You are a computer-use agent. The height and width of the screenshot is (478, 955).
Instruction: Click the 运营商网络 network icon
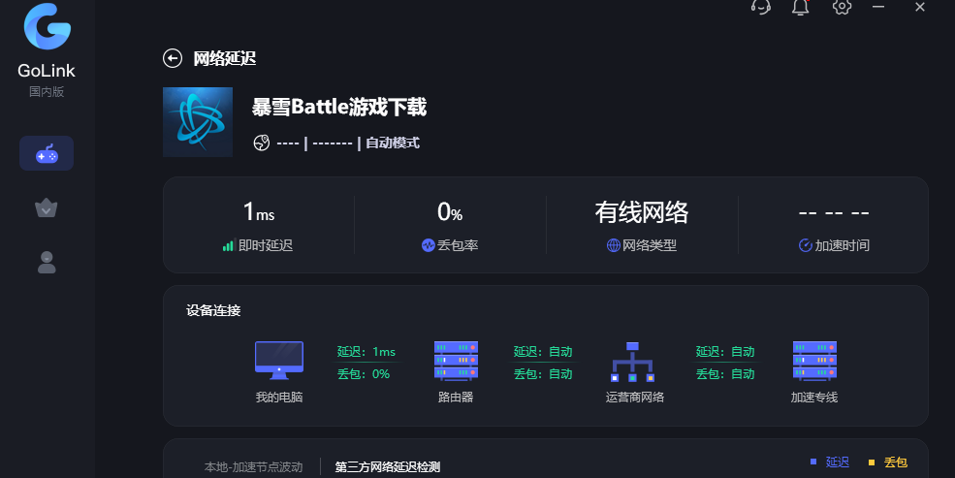coord(633,361)
